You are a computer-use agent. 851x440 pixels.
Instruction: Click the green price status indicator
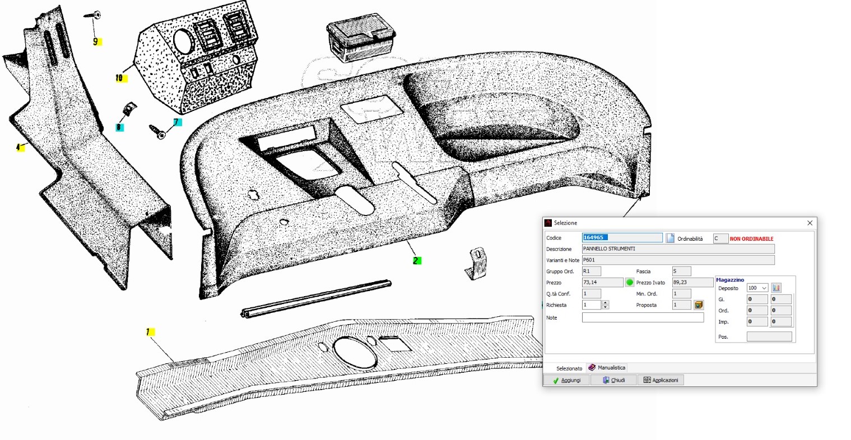(x=629, y=283)
